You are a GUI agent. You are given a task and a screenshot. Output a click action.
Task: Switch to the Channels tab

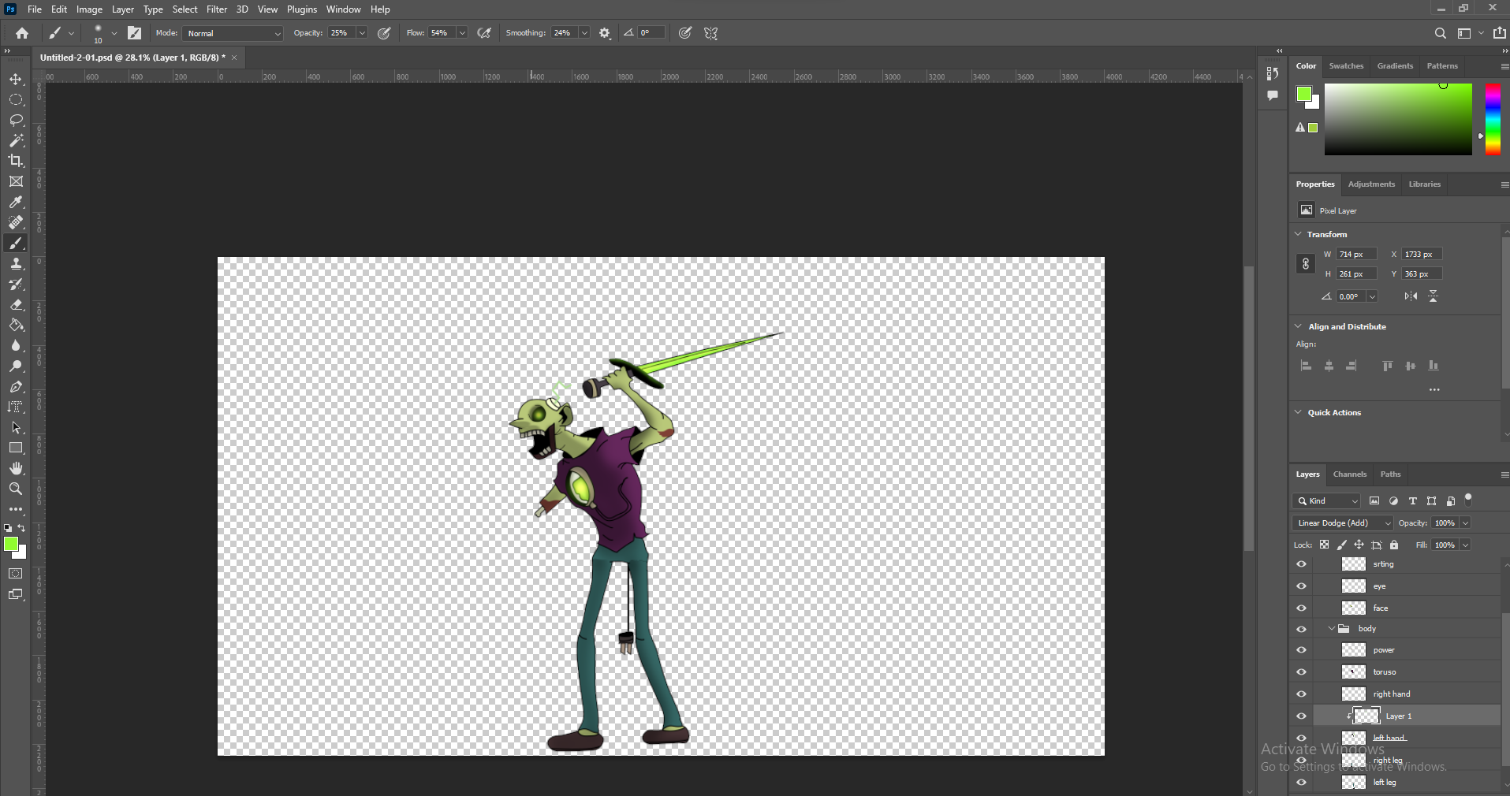(1349, 474)
